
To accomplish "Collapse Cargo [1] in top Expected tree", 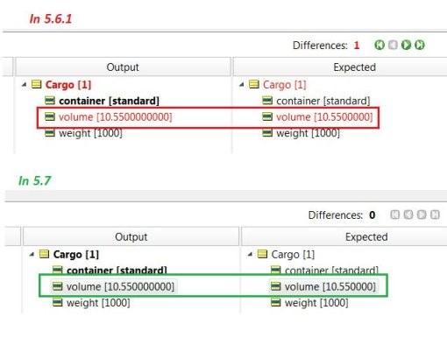I will coord(241,85).
